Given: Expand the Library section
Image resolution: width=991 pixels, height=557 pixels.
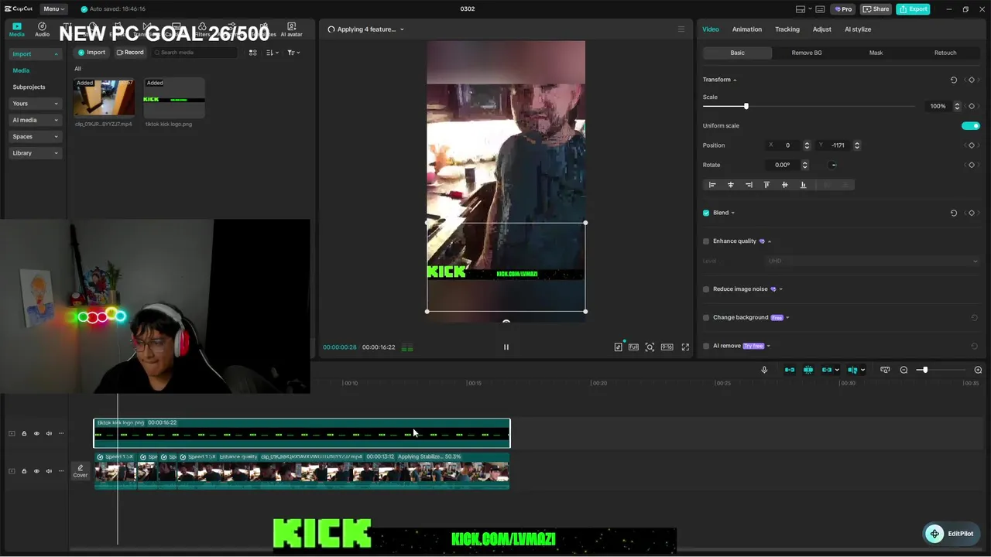Looking at the screenshot, I should [x=36, y=153].
